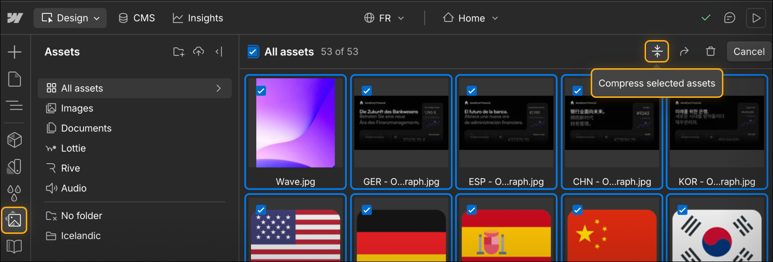Open the Components cube icon

[x=15, y=140]
